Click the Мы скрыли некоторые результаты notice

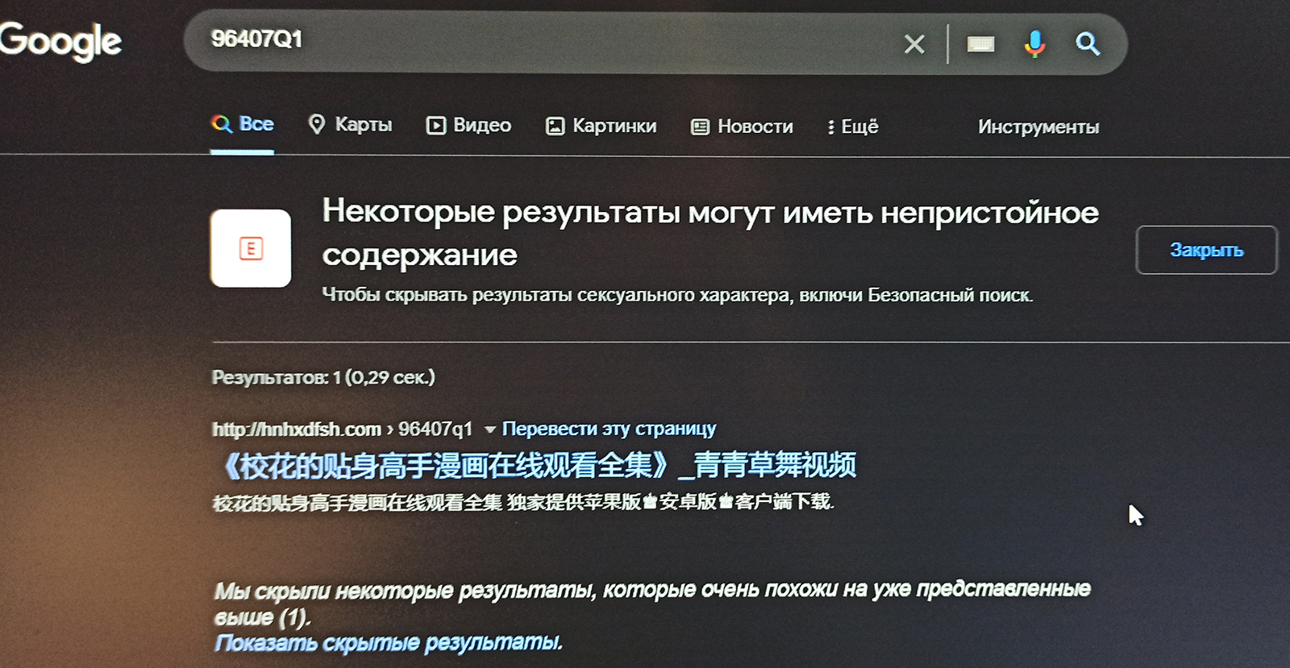pos(651,603)
